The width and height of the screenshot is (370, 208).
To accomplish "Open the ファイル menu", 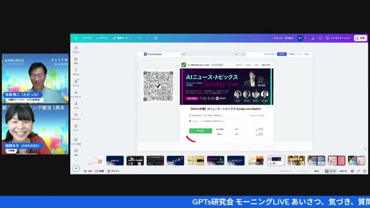I will point(87,38).
